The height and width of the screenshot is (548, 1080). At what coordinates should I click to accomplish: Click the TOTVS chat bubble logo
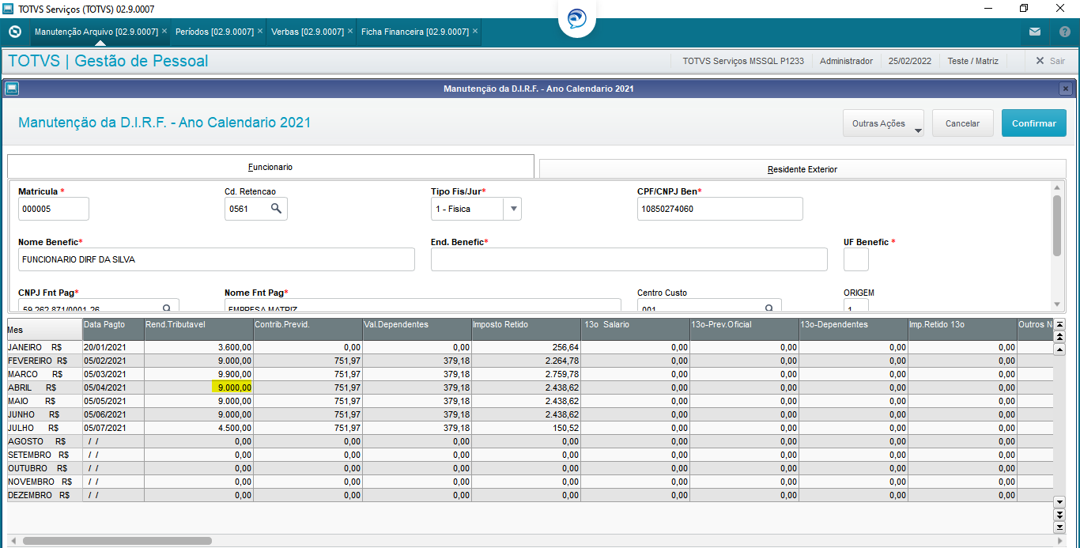(x=577, y=19)
